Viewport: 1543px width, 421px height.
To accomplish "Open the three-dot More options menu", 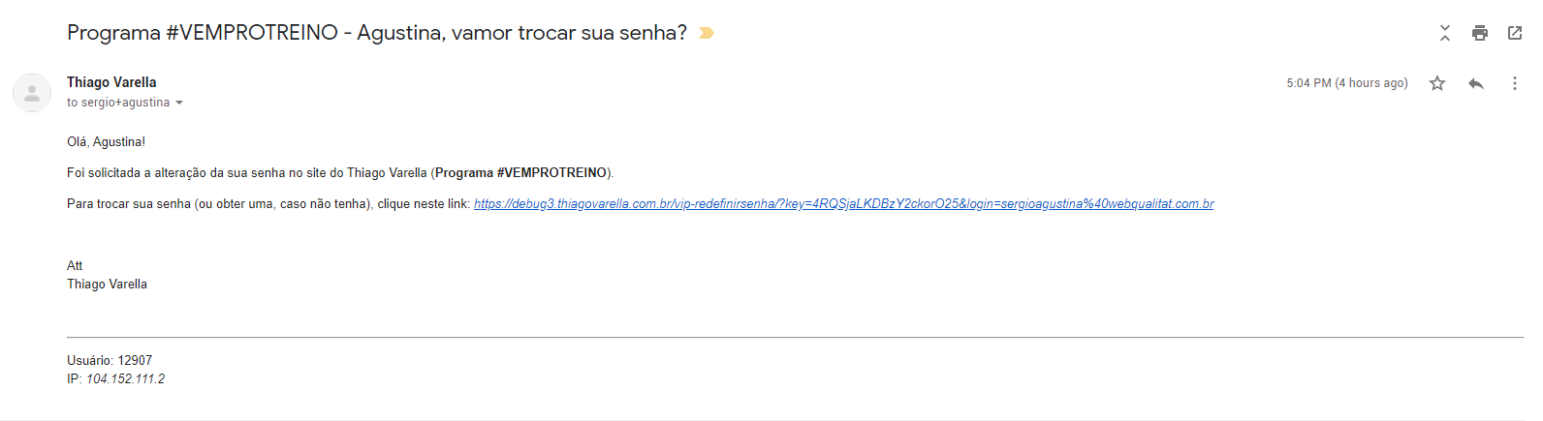I will tap(1514, 83).
